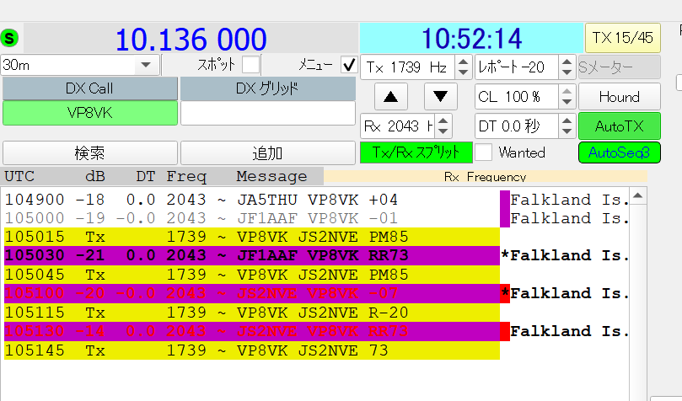Toggle the Tx/Rx スプリット button
Image resolution: width=682 pixels, height=401 pixels.
pos(416,152)
